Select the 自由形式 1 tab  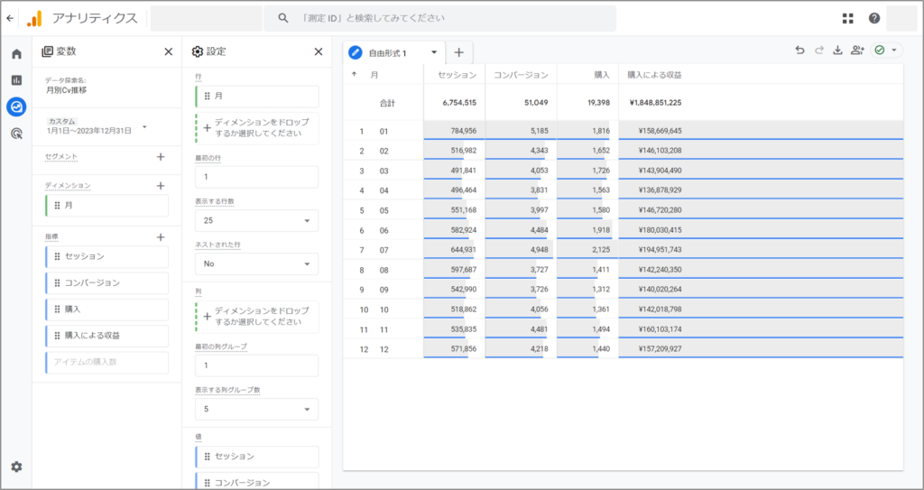point(387,53)
